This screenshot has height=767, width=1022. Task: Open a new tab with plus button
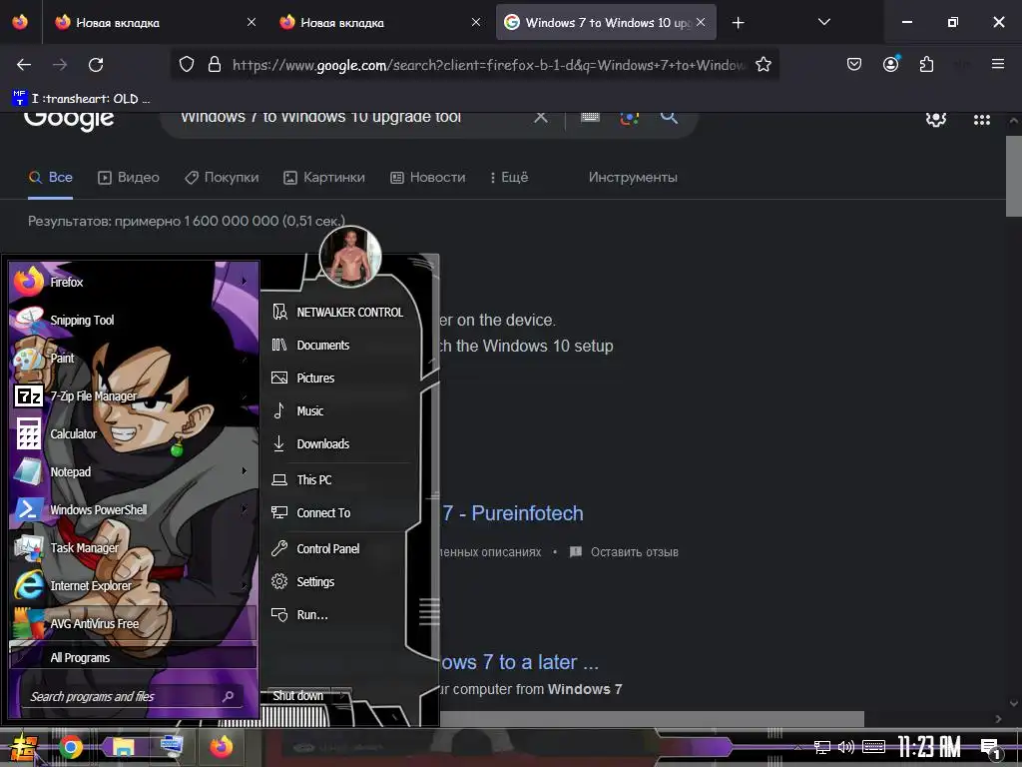738,23
